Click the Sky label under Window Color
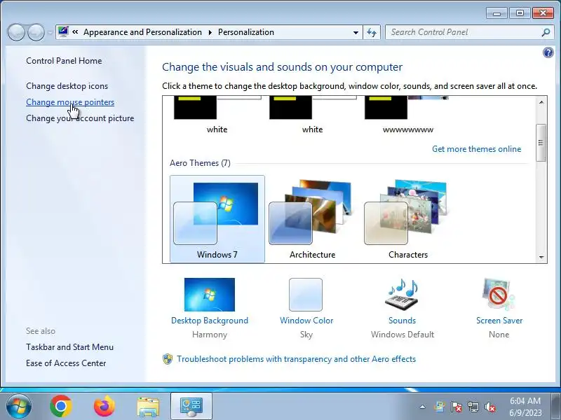 pos(306,335)
